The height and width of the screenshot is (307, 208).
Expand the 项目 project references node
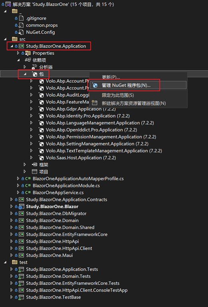point(25,171)
